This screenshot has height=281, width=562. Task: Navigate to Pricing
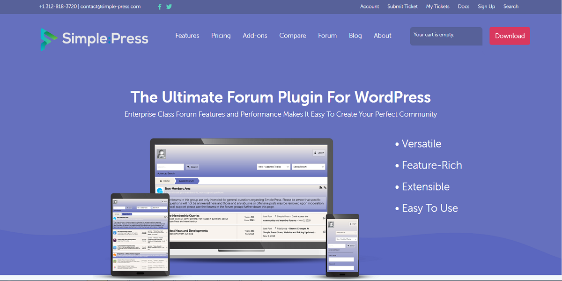pyautogui.click(x=221, y=36)
